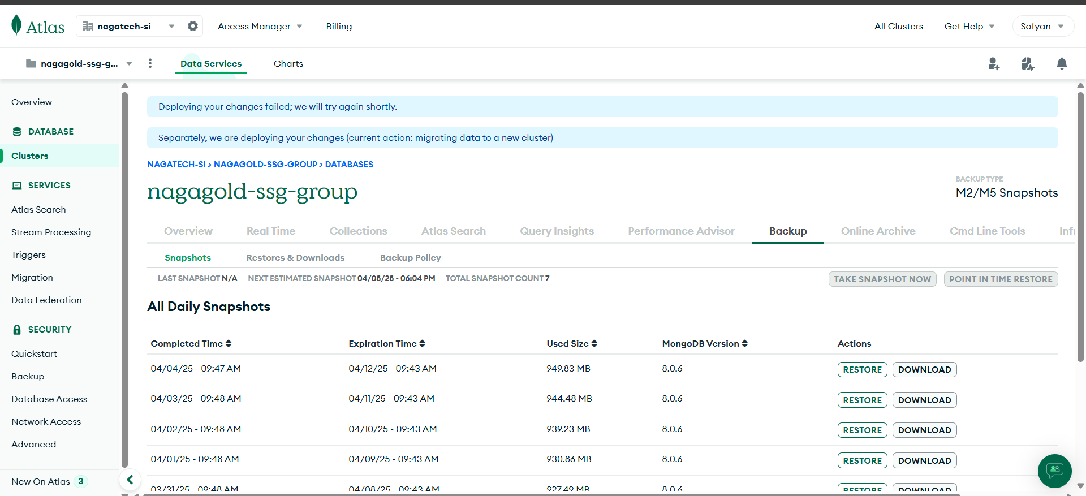This screenshot has height=496, width=1086.
Task: Open the support chat bubble
Action: pyautogui.click(x=1054, y=471)
